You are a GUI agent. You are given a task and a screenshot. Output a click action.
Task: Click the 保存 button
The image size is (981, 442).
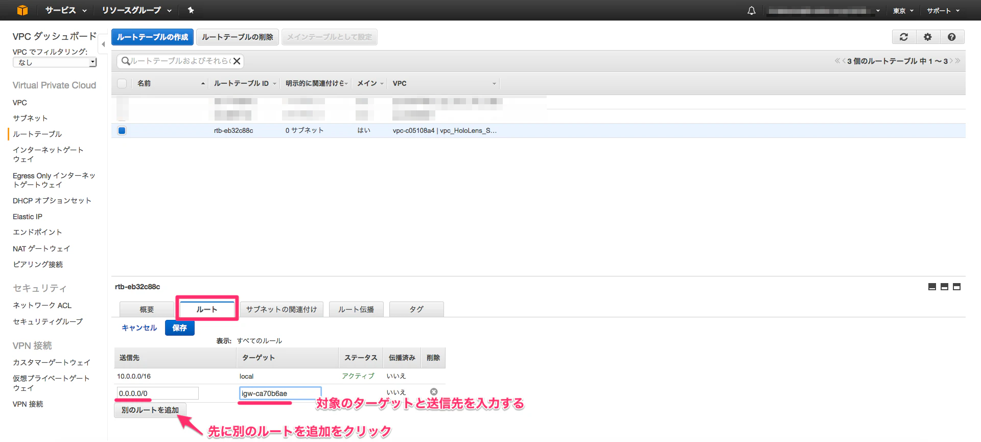tap(180, 328)
